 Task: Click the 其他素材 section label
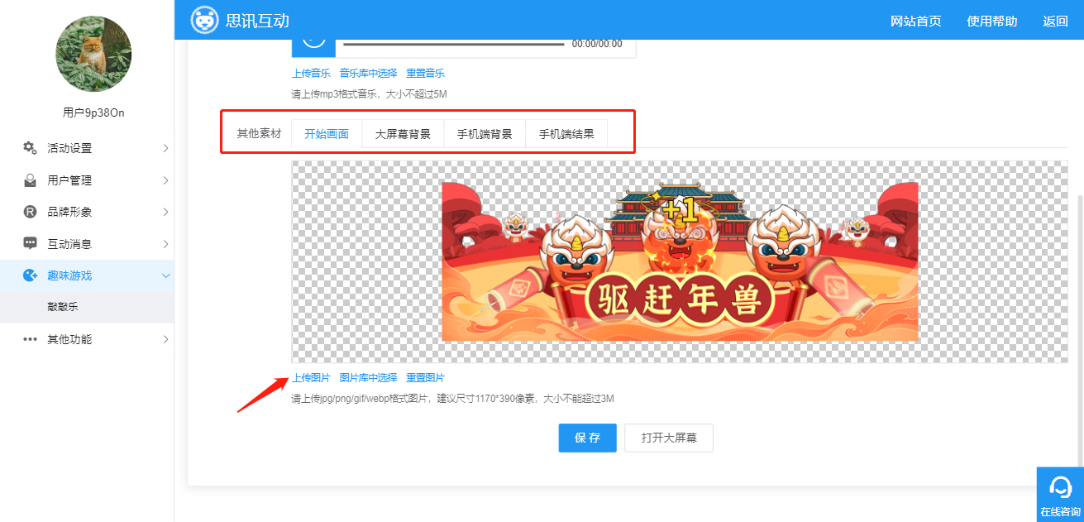pos(259,134)
